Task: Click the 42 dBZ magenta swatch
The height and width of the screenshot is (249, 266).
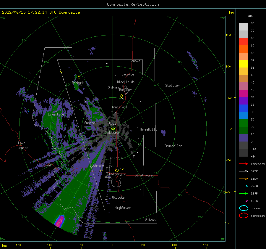Action: coord(244,93)
